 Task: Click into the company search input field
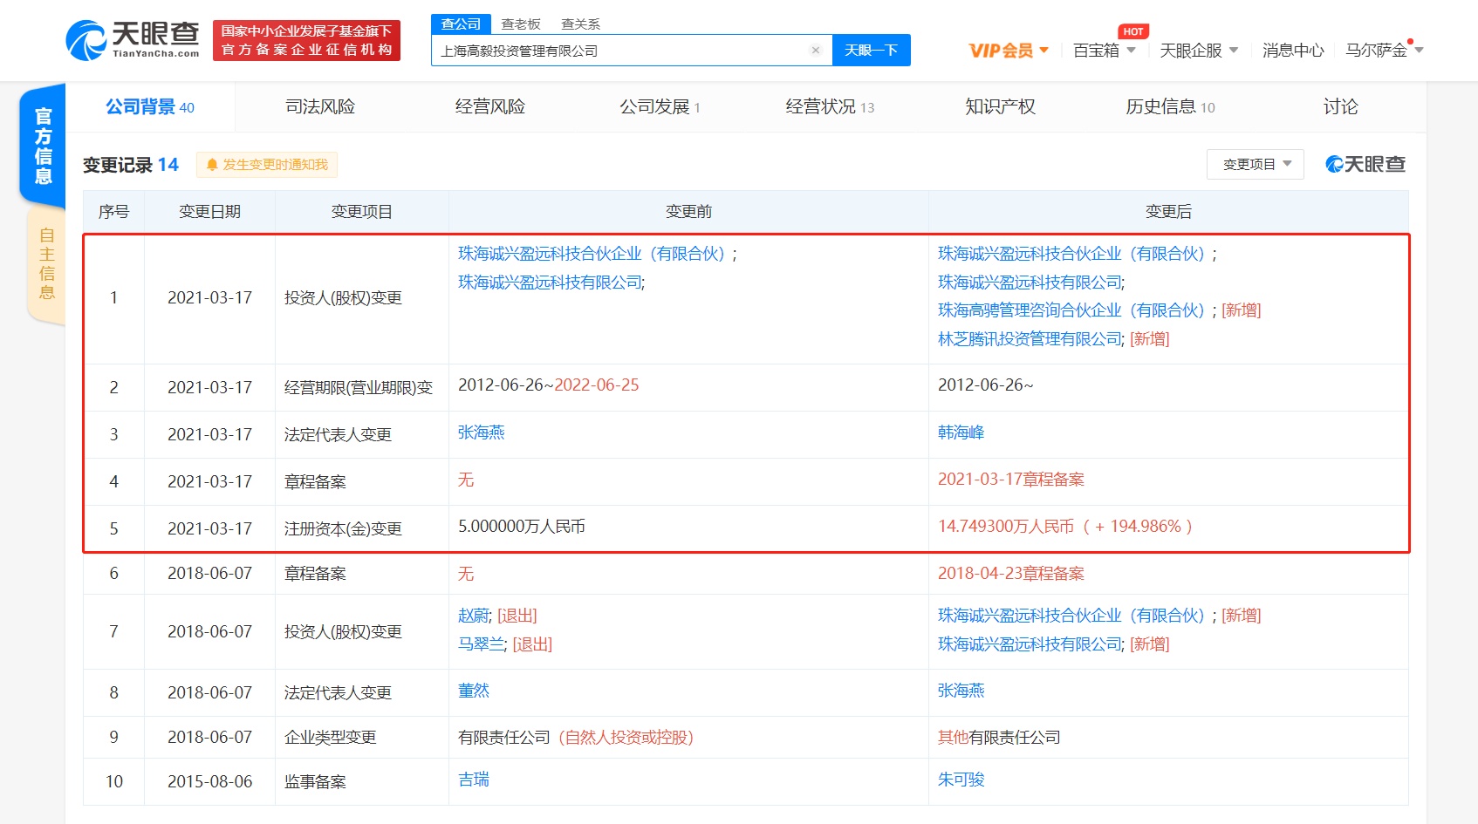coord(619,51)
